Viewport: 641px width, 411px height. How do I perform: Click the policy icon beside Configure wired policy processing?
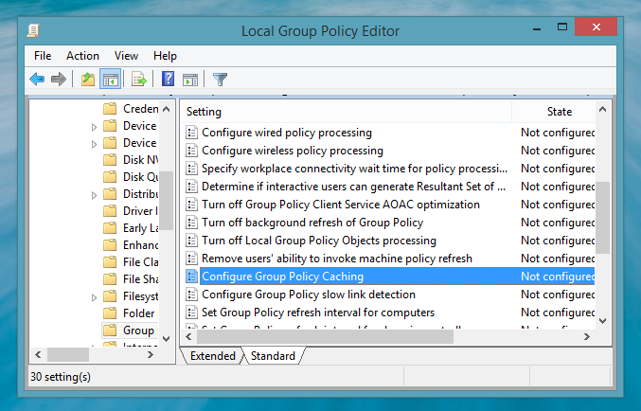click(191, 133)
